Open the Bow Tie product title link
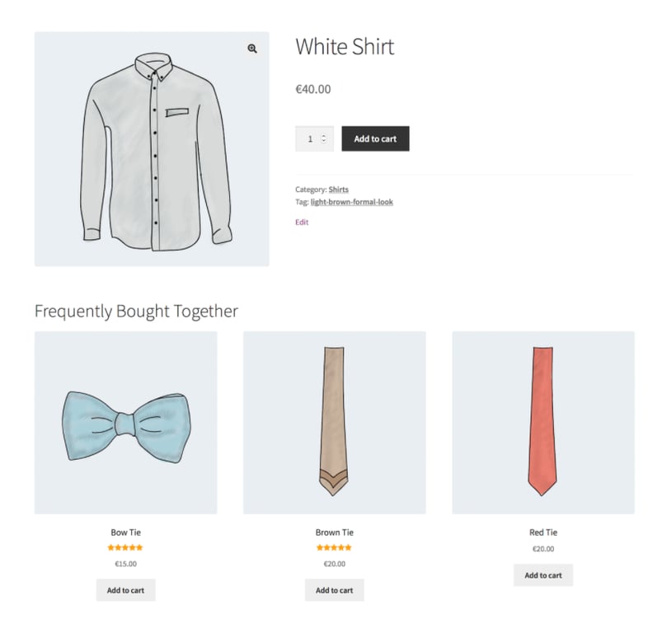The width and height of the screenshot is (667, 633). click(x=124, y=532)
